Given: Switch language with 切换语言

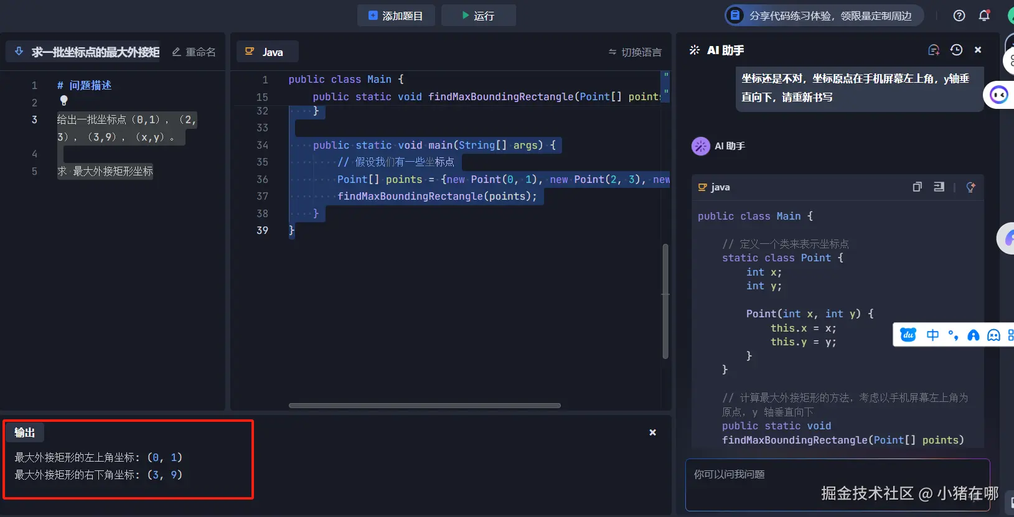Looking at the screenshot, I should tap(635, 52).
